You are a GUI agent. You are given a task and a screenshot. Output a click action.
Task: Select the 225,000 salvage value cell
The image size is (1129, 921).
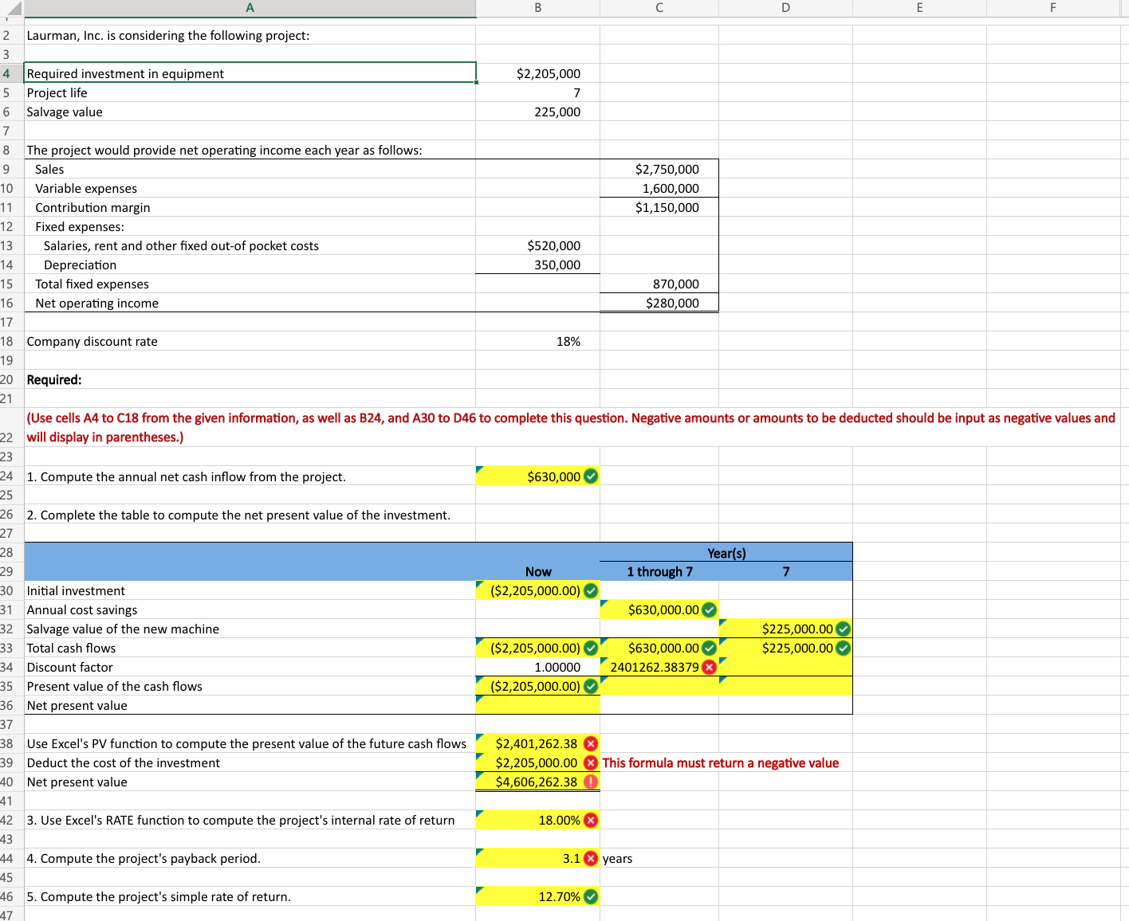[x=537, y=112]
